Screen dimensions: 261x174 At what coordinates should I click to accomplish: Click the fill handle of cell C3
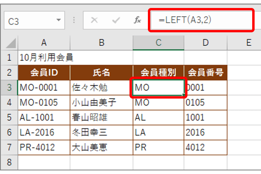point(183,95)
